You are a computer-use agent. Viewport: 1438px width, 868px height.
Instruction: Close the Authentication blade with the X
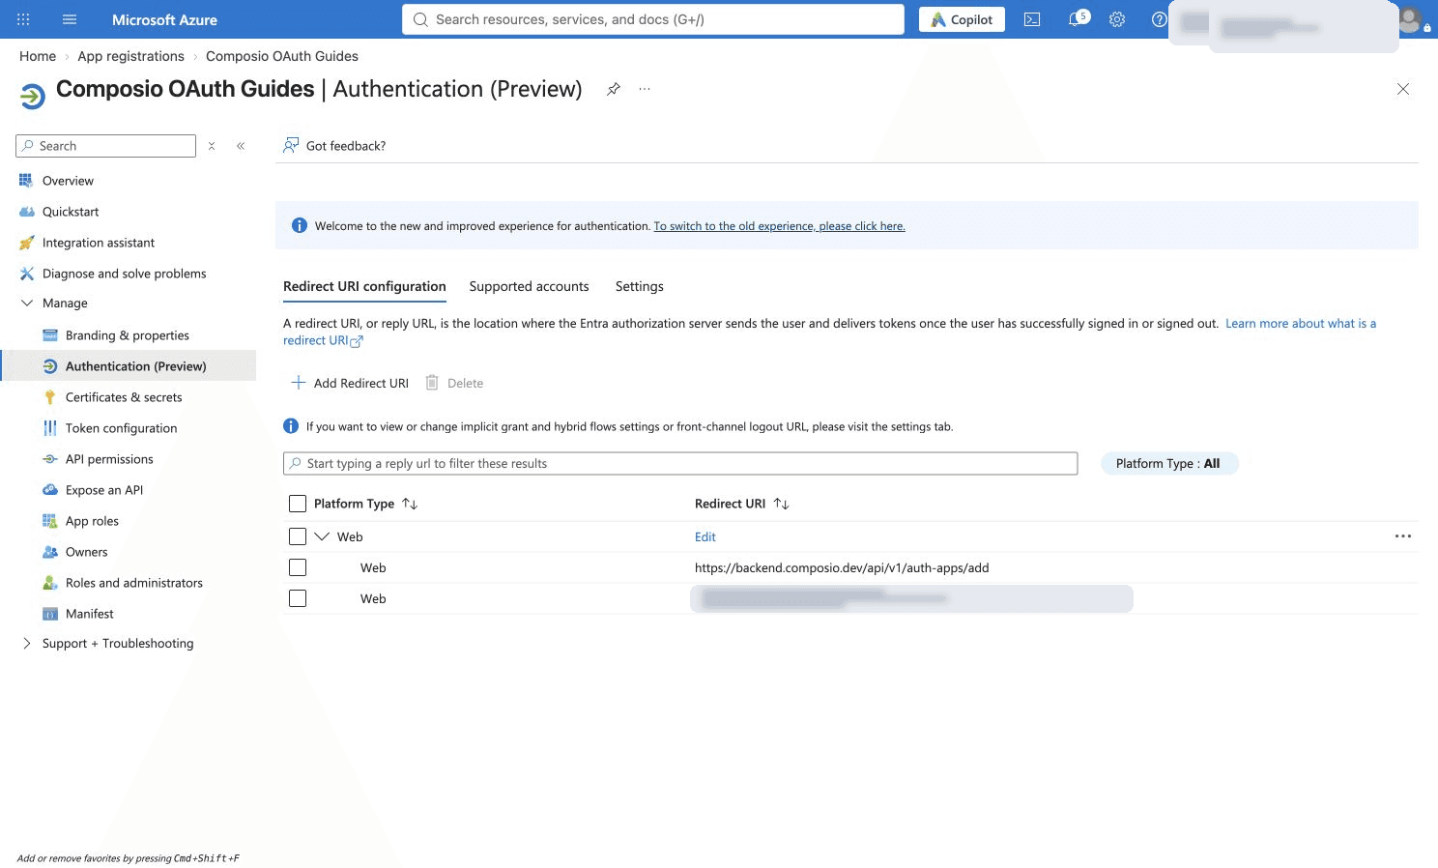tap(1403, 89)
